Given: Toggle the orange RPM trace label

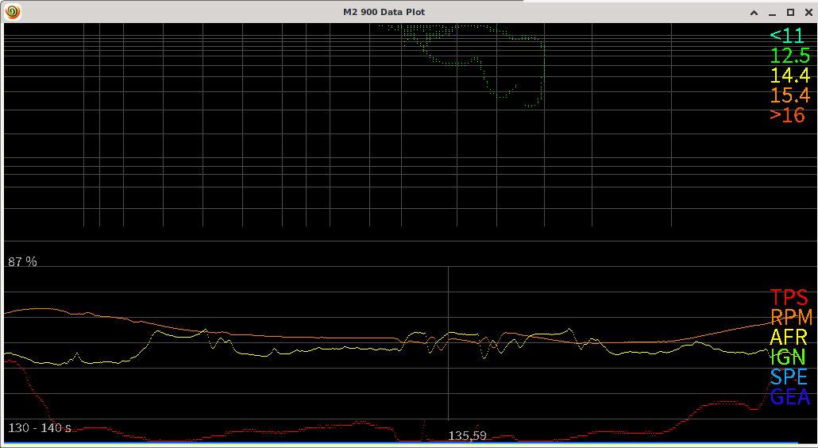Looking at the screenshot, I should (x=791, y=318).
